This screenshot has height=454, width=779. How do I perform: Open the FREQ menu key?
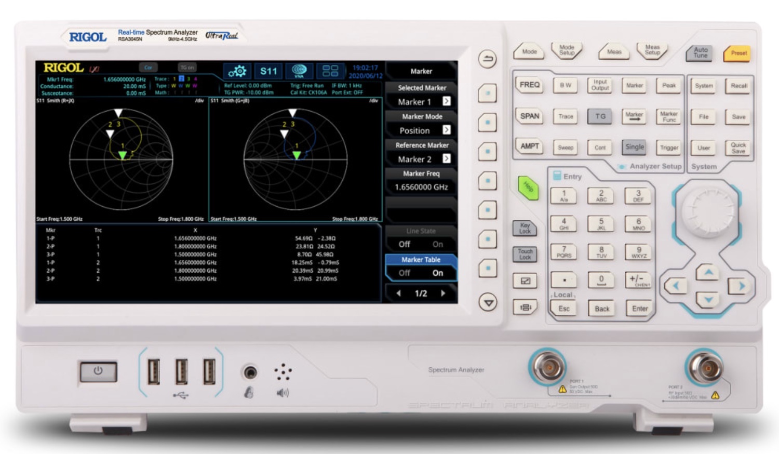530,85
